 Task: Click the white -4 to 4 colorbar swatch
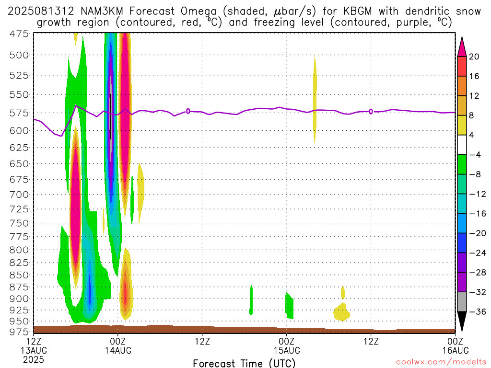tap(462, 145)
